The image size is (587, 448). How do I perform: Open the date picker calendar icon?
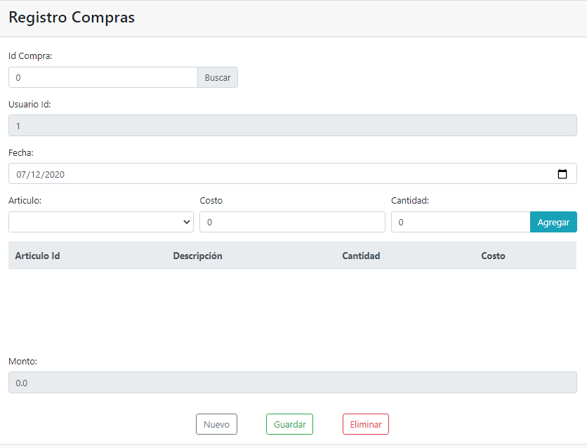tap(562, 173)
